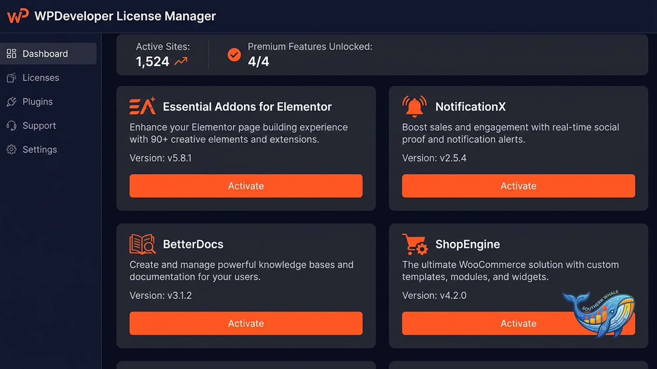Image resolution: width=657 pixels, height=369 pixels.
Task: Click the Active Sites: label
Action: [163, 46]
